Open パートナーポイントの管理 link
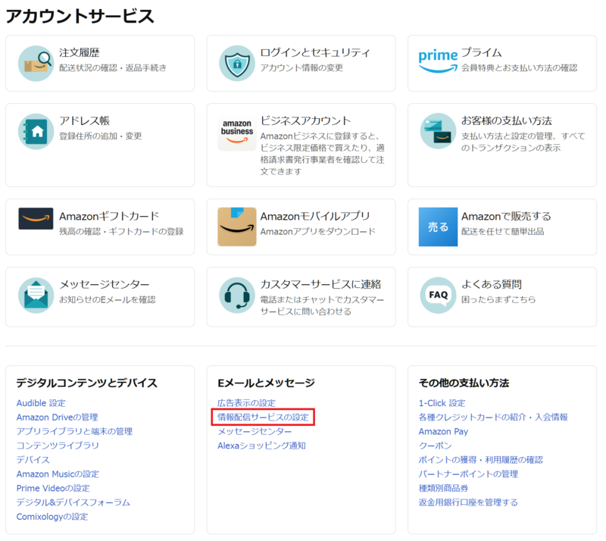The height and width of the screenshot is (541, 606). (468, 474)
